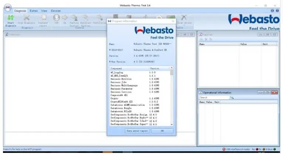Screen dimensions: 283x154
Task: Select the Auxiliary heating icon
Action: 85,17
